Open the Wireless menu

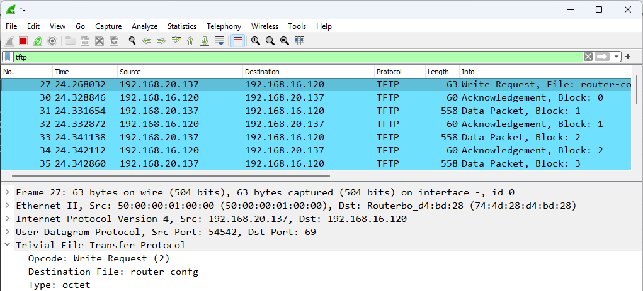[265, 26]
